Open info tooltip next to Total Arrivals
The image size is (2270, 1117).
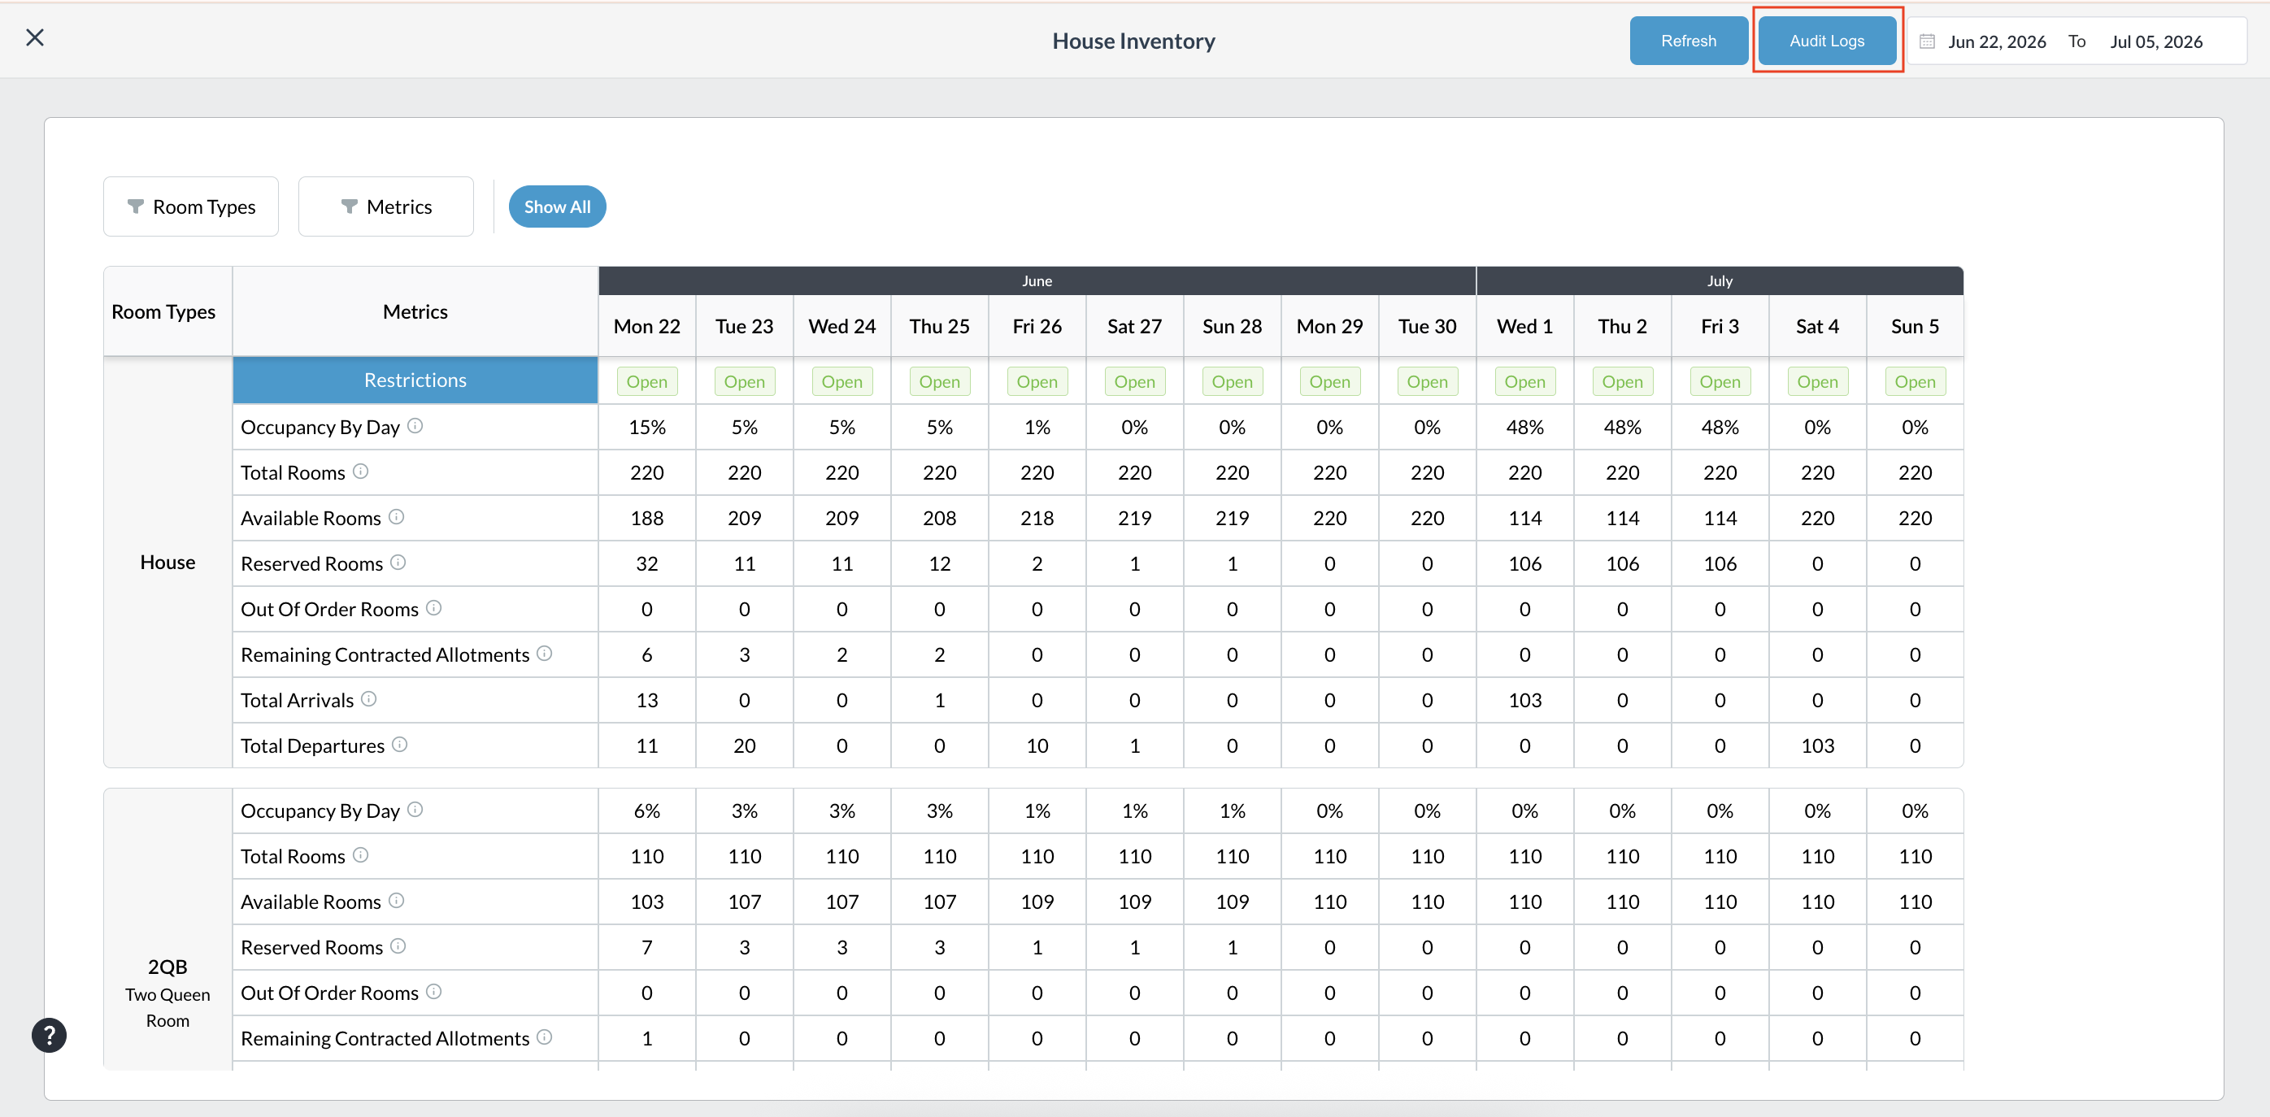tap(368, 699)
